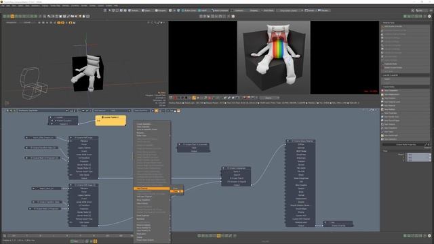Click the New Texture node icon

(382, 124)
